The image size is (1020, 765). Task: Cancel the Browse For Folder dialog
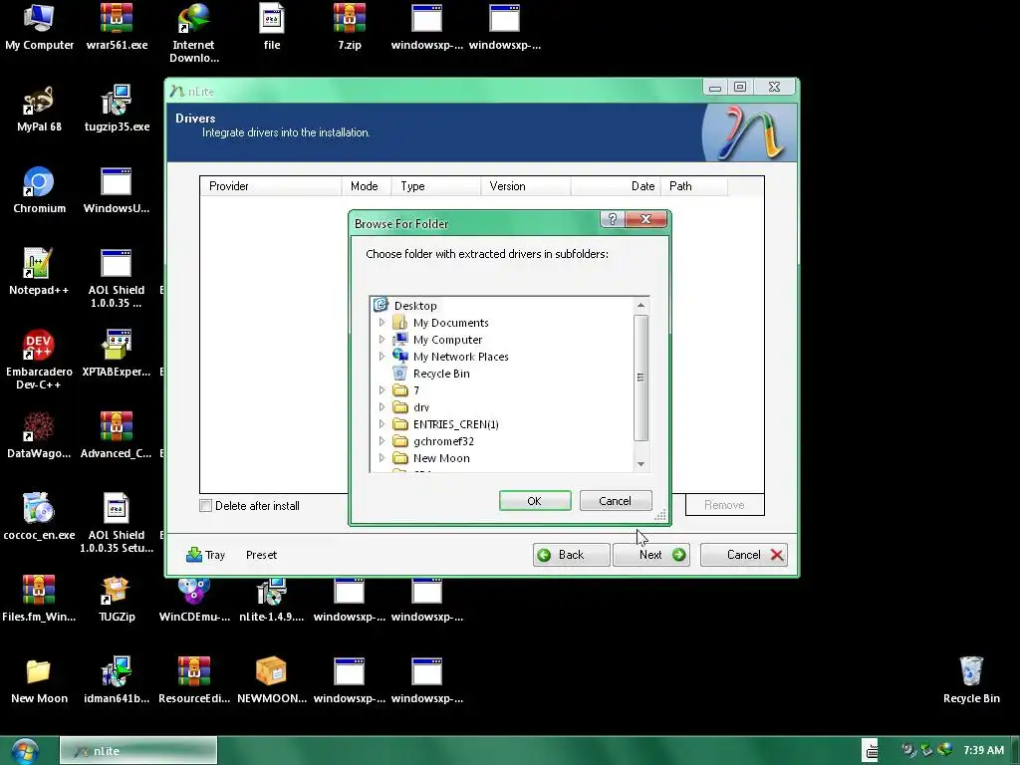click(616, 501)
